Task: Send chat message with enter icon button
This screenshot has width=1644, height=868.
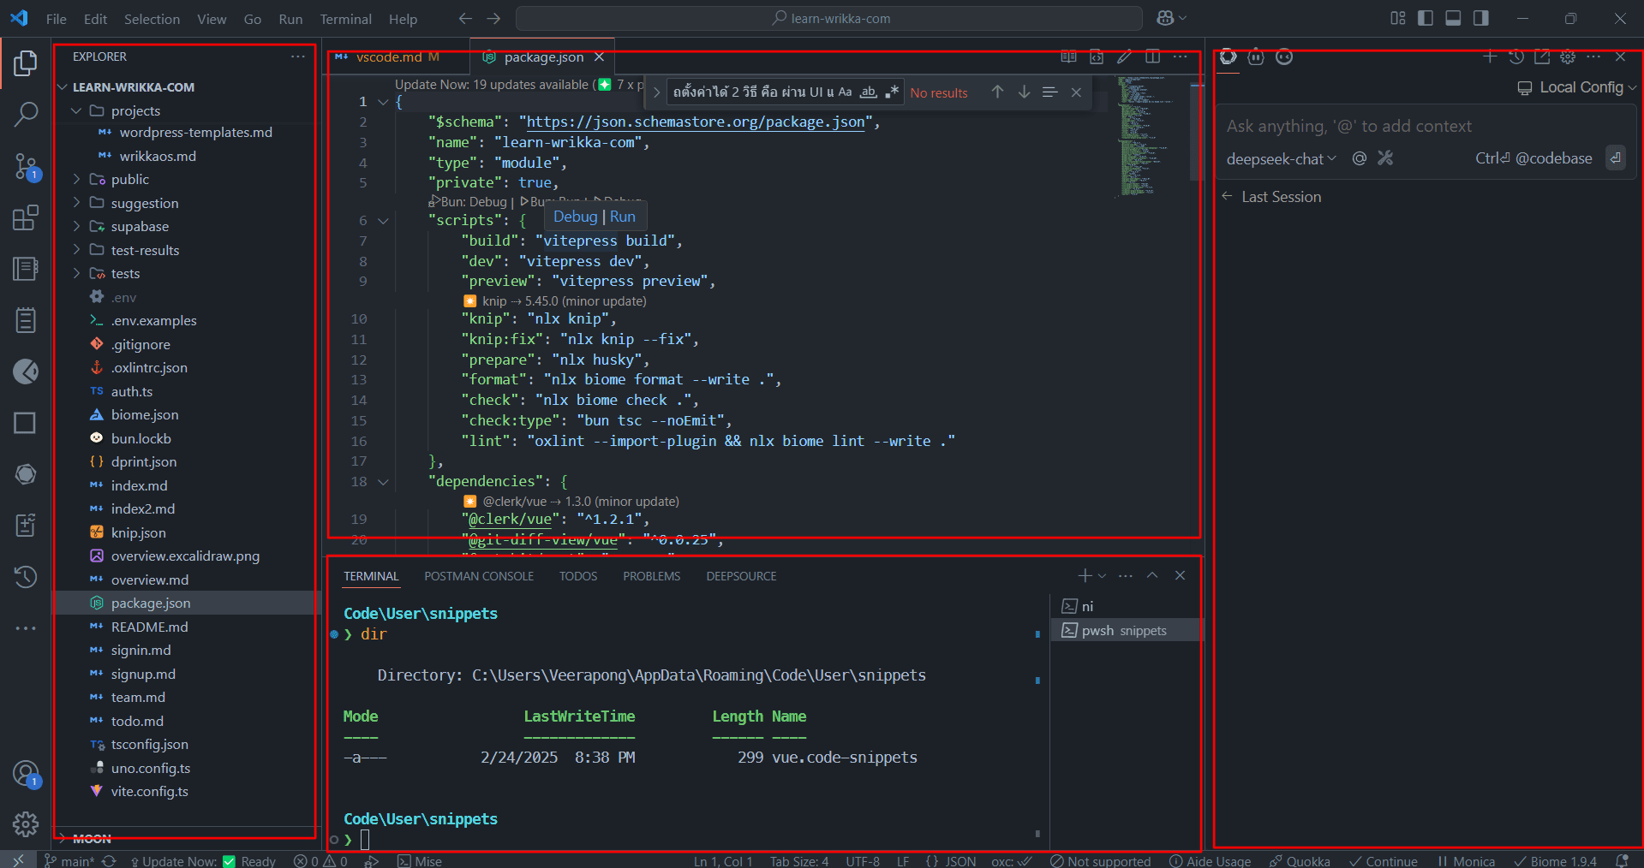Action: tap(1615, 158)
